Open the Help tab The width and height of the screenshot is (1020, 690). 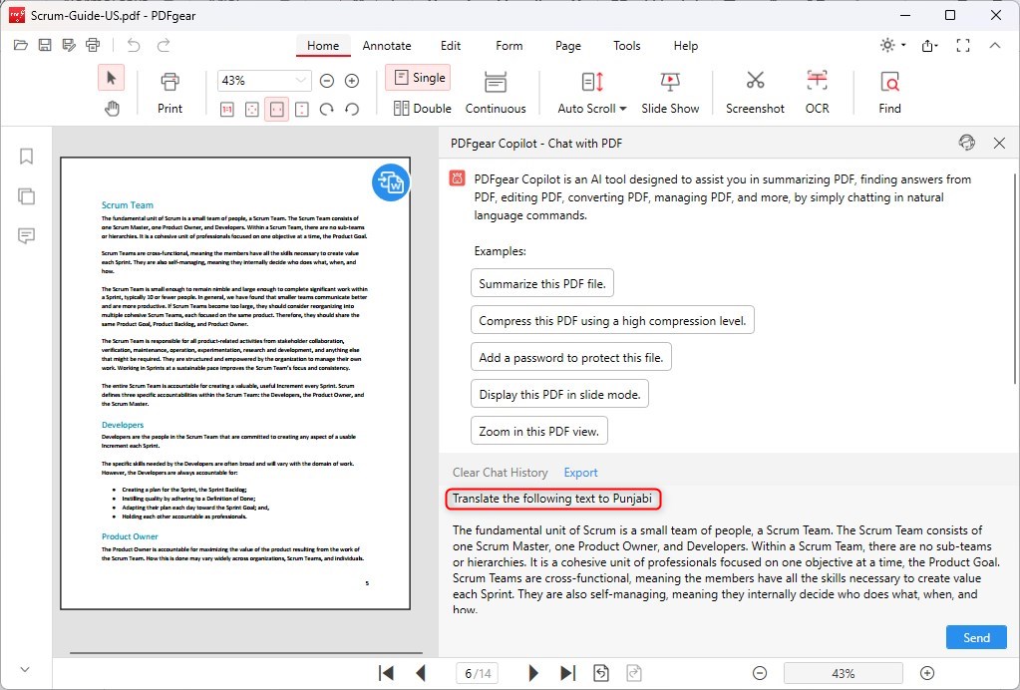coord(686,46)
